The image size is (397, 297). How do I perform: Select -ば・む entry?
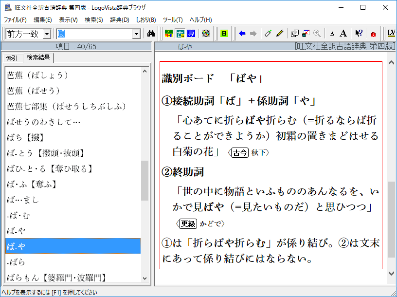[x=73, y=215]
